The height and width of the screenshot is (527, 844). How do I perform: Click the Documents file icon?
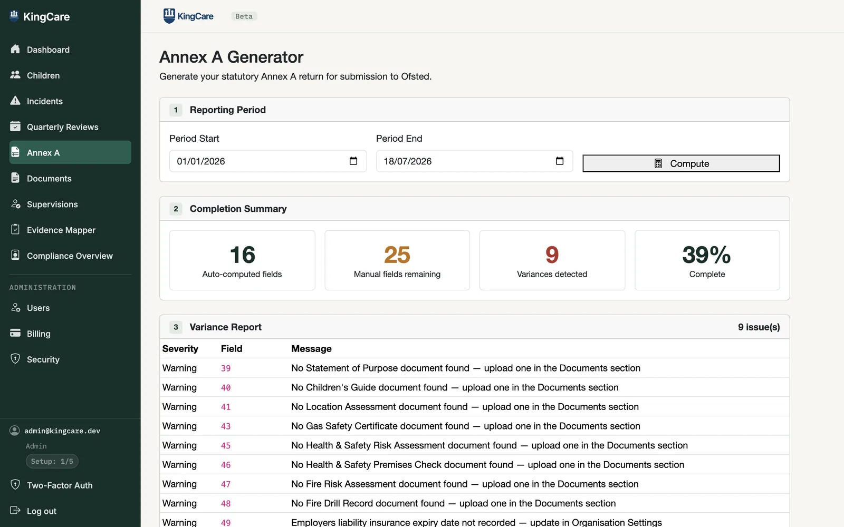(15, 178)
